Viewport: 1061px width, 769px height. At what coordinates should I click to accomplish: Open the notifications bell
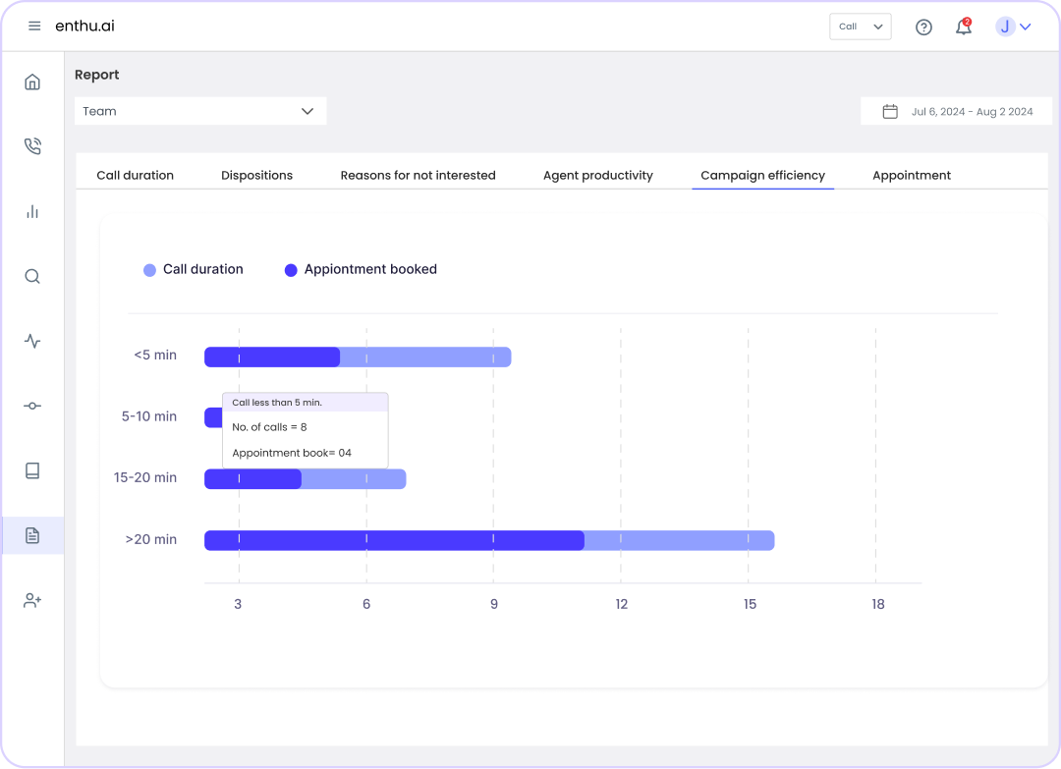(963, 27)
